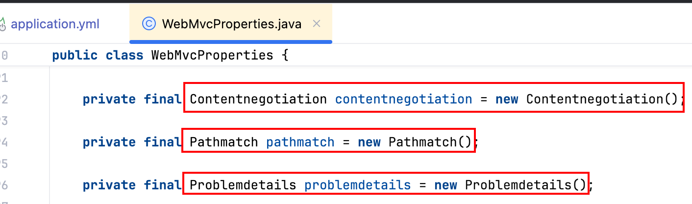Click the contentnegotiation field name
This screenshot has height=204, width=692.
(403, 99)
